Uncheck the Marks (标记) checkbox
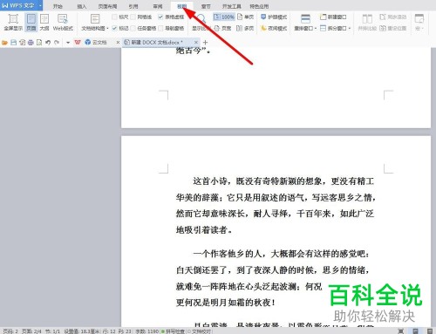Viewport: 436px width, 334px height. (x=114, y=28)
